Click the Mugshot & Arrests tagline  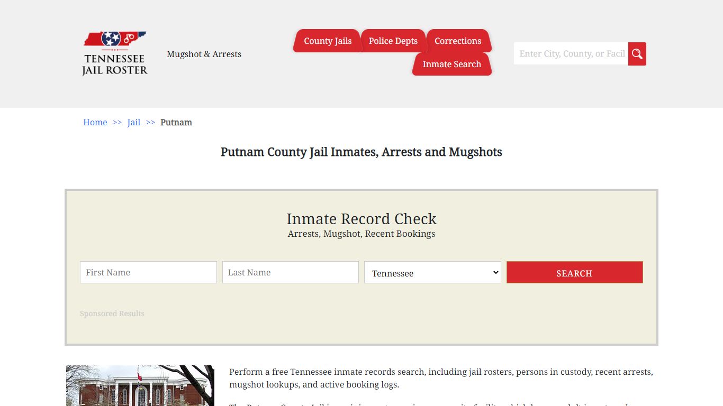[x=204, y=54]
